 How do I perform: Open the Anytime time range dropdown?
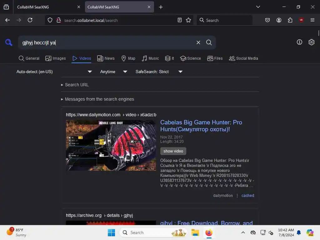(x=114, y=72)
